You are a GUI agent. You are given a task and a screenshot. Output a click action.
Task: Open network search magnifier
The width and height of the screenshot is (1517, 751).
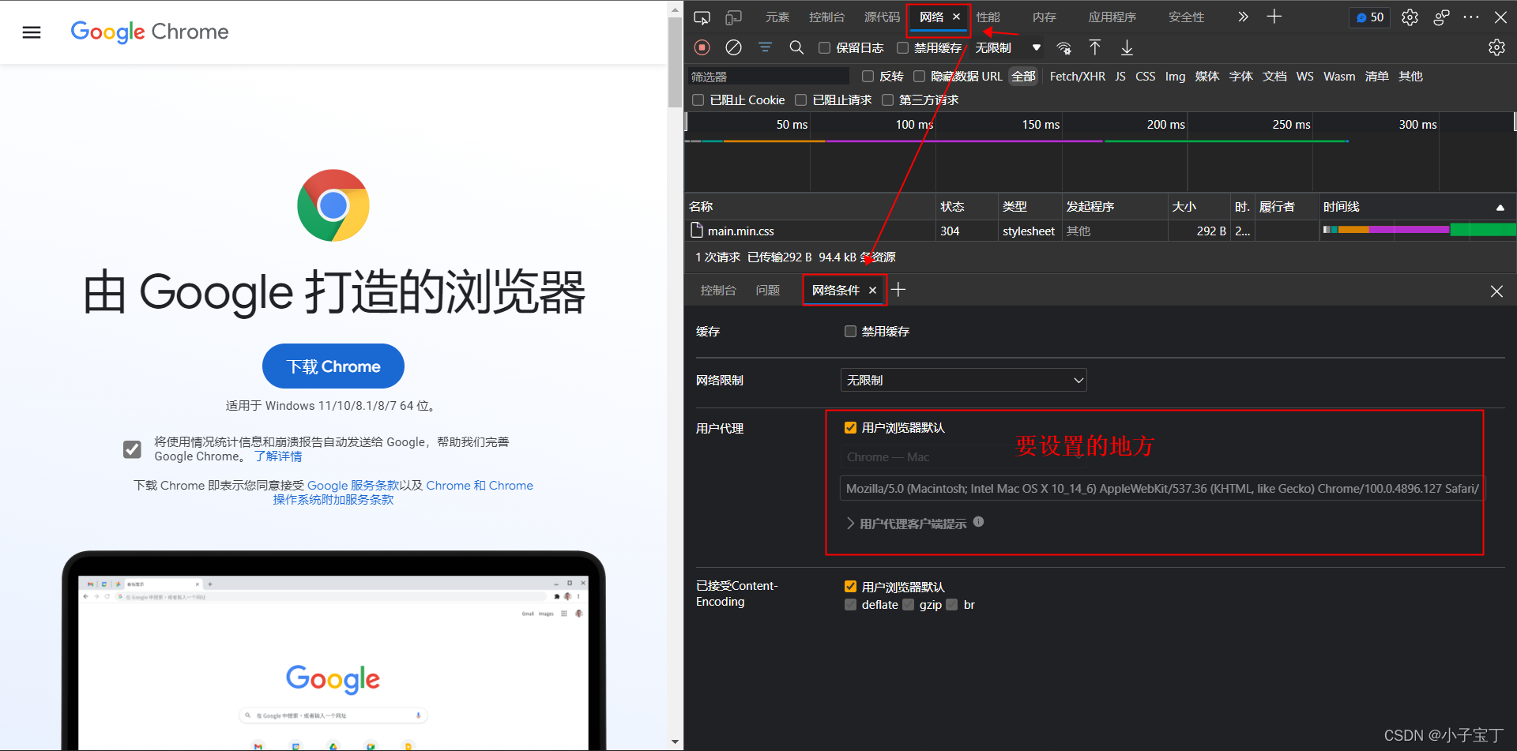pos(796,47)
